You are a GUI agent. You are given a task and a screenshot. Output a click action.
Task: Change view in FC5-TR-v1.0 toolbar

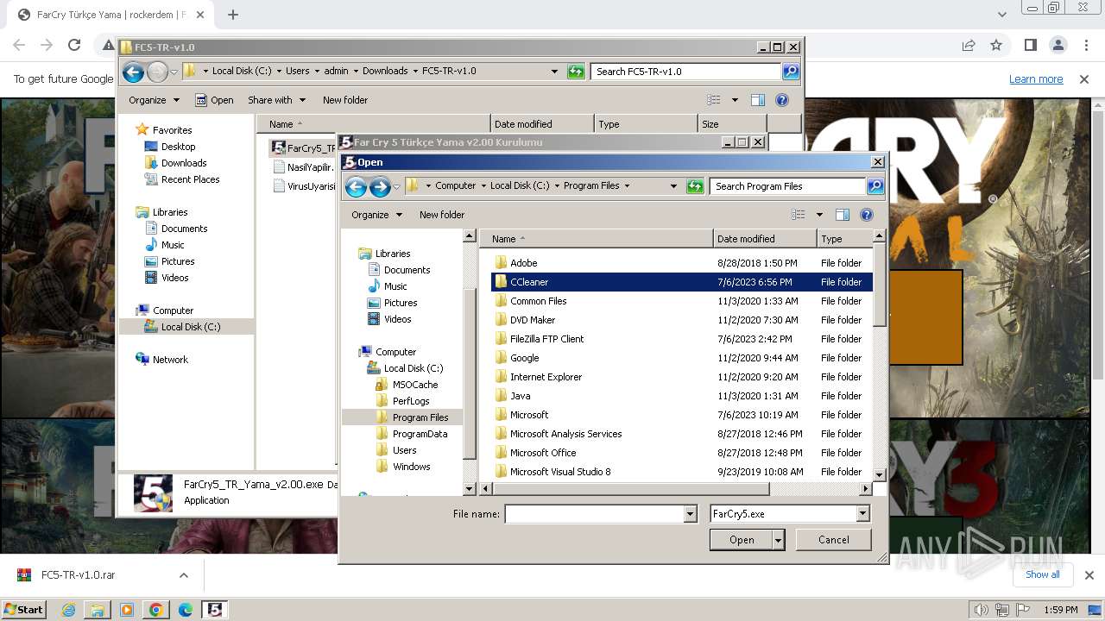click(x=714, y=100)
